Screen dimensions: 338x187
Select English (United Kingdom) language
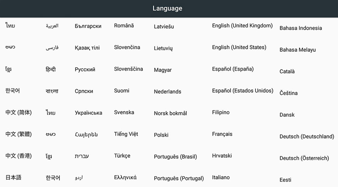242,26
